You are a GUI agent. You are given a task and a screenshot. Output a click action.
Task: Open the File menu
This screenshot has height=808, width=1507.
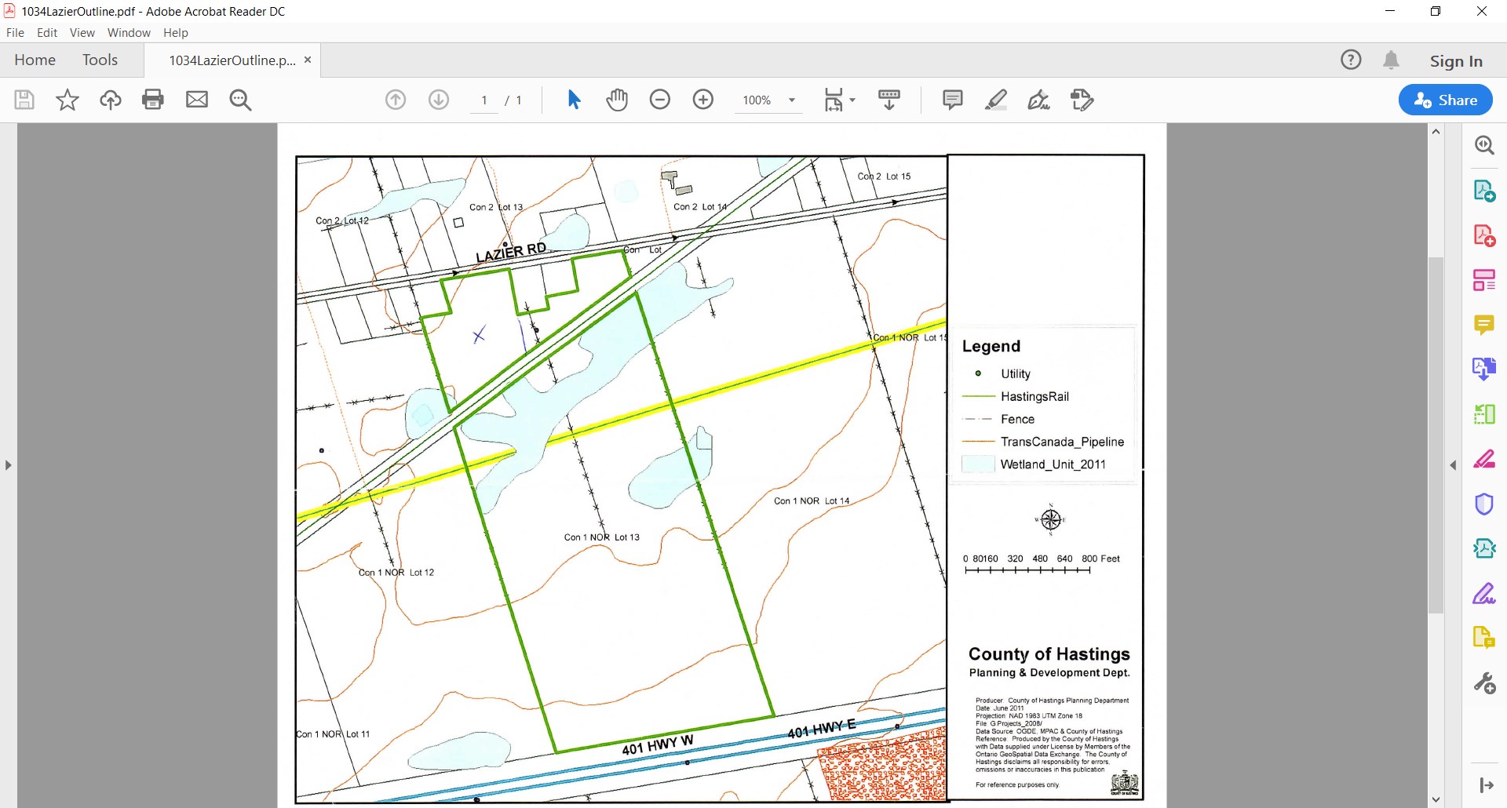[15, 33]
